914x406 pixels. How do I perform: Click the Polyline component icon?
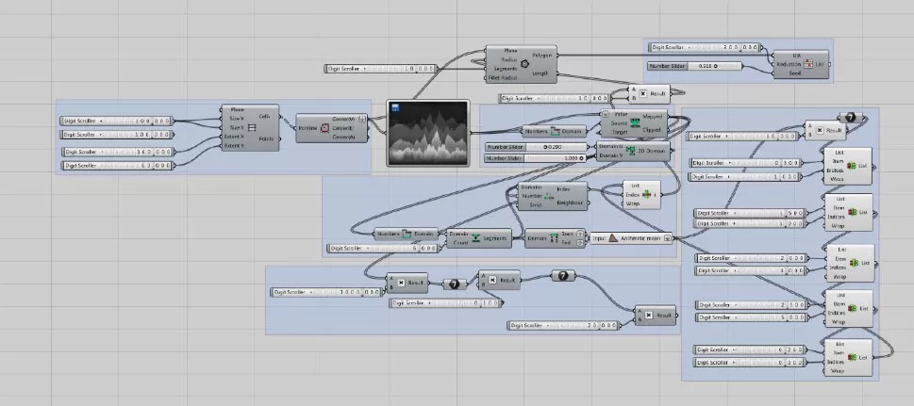tap(326, 129)
